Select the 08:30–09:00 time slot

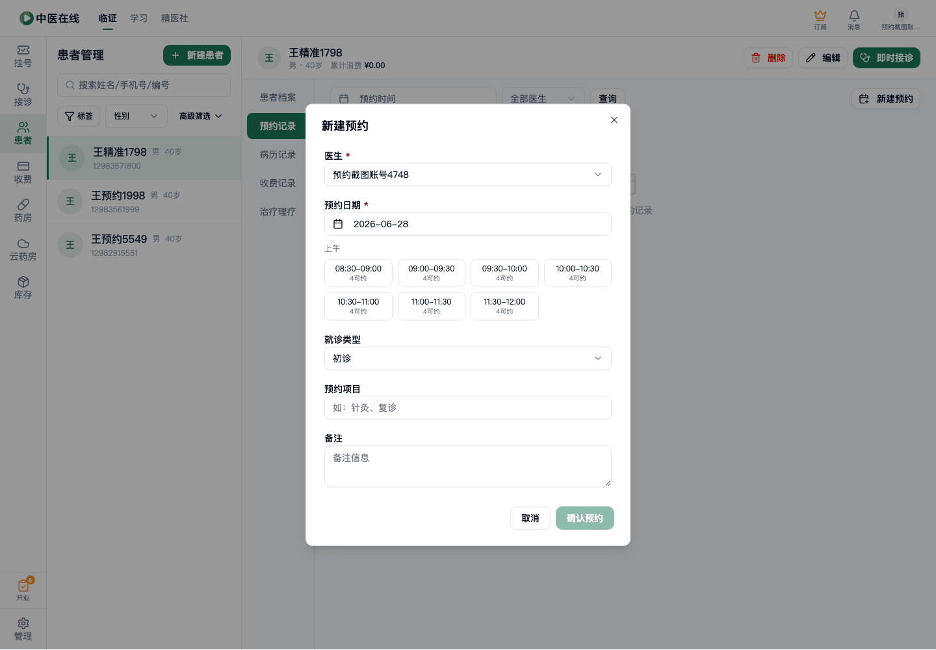pos(358,273)
